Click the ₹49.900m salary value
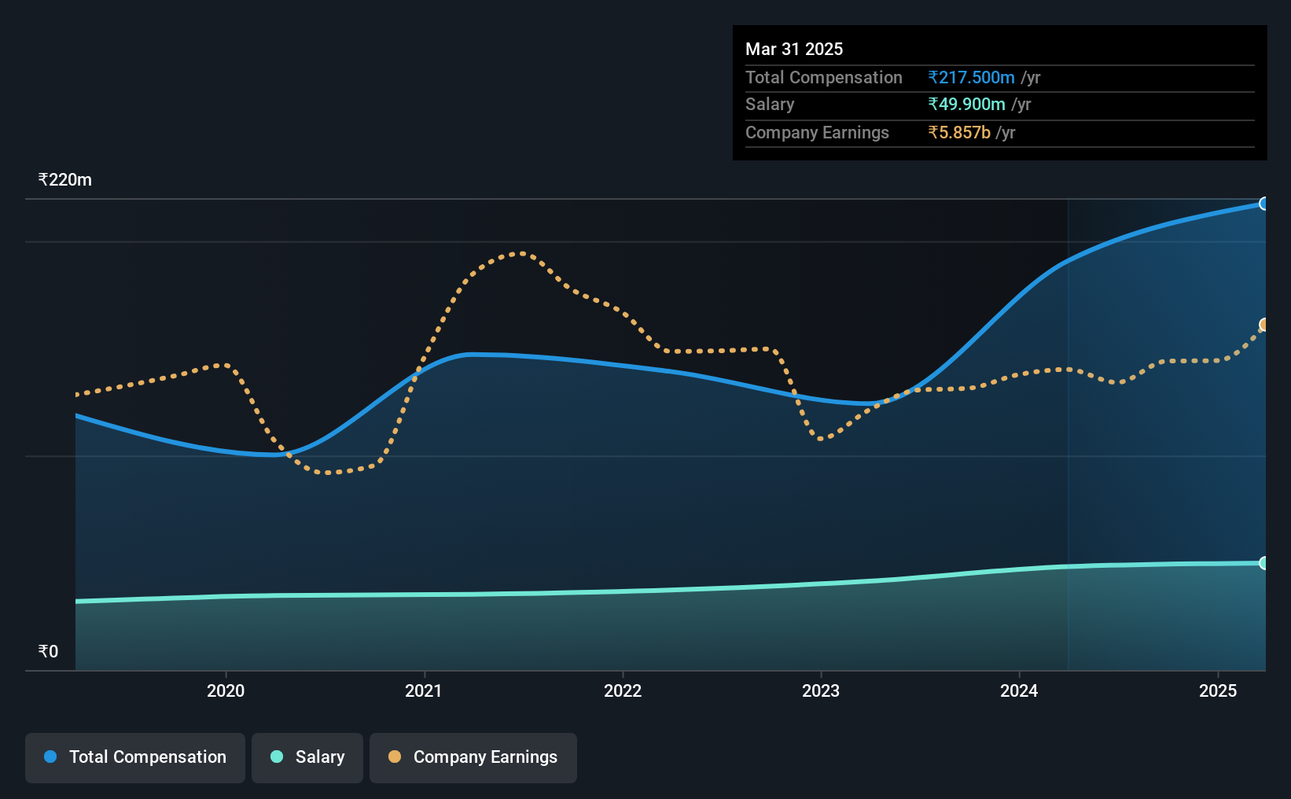Viewport: 1291px width, 799px height. [966, 104]
